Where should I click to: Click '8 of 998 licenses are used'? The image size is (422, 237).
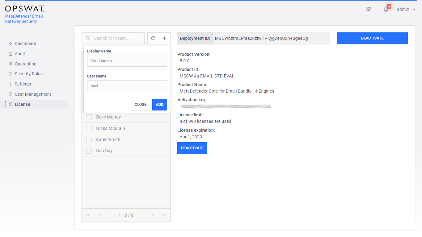click(205, 121)
